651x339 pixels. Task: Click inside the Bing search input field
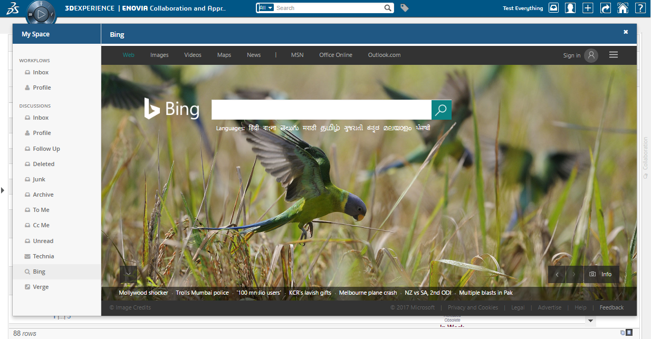pos(321,110)
